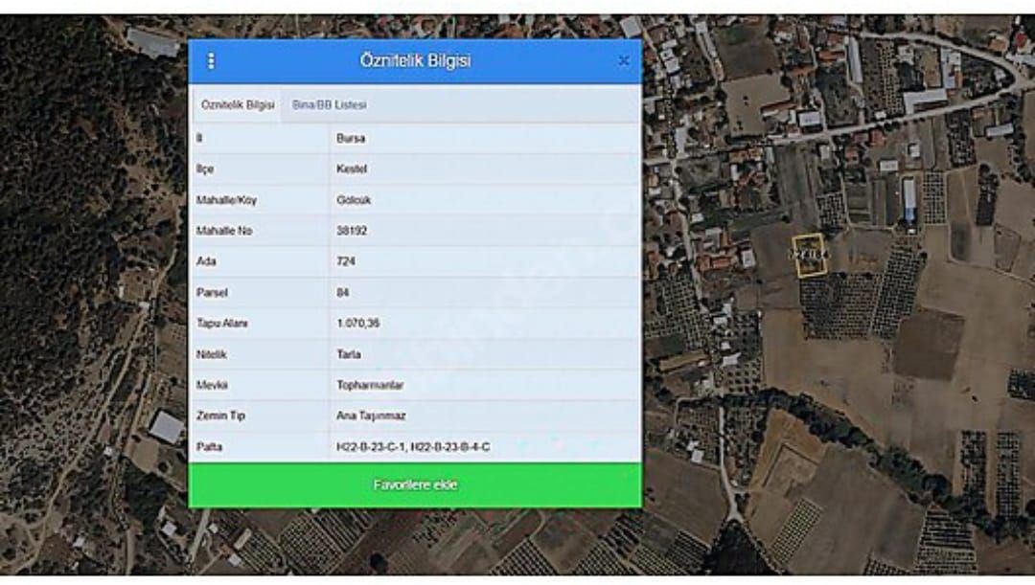Click the Zemin Tip label
The width and height of the screenshot is (1035, 585).
point(220,416)
